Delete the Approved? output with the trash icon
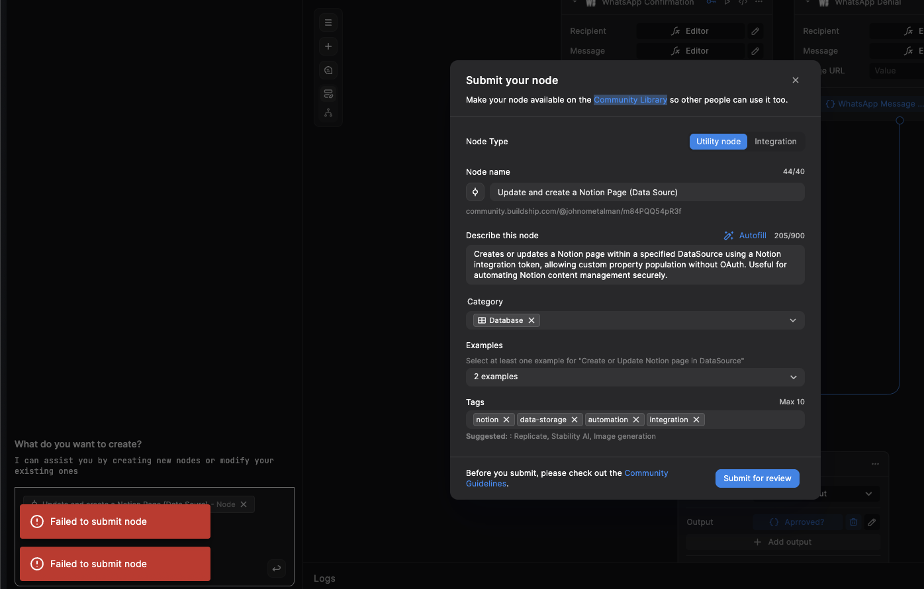 click(x=854, y=522)
